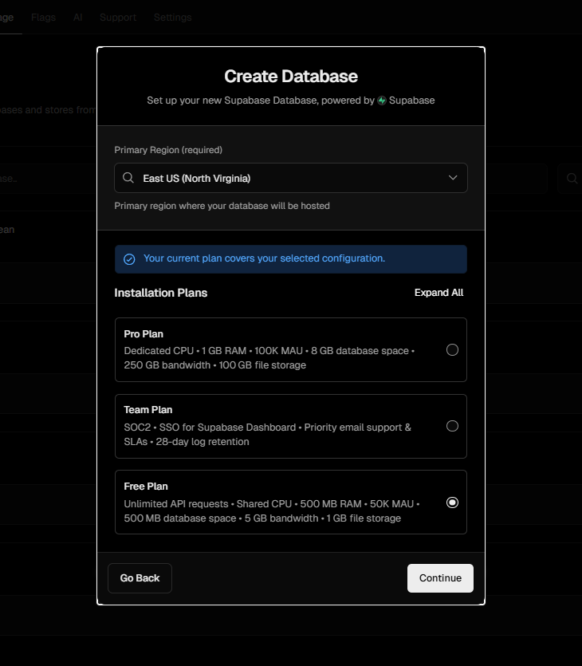Select the Pro Plan radio button
This screenshot has height=666, width=582.
[x=452, y=349]
